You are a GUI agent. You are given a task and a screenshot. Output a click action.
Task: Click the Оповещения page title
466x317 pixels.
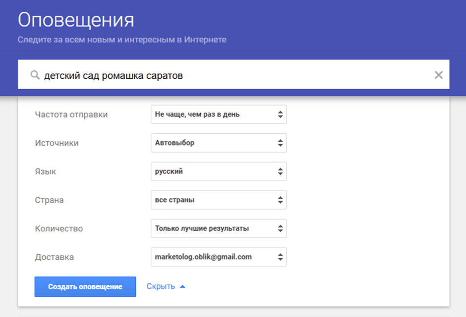[76, 20]
